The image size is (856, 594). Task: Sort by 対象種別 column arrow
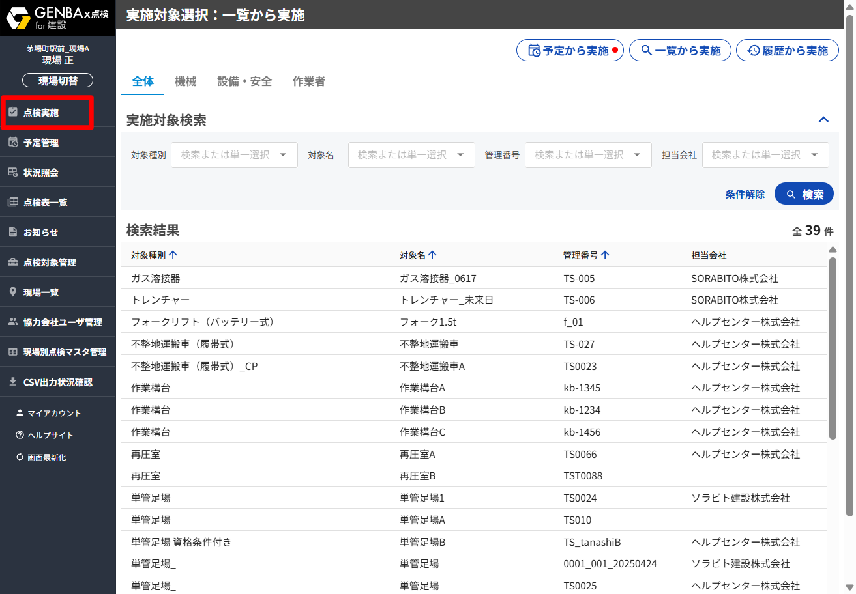pyautogui.click(x=173, y=255)
